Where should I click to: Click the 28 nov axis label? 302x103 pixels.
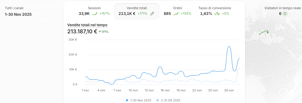click(x=229, y=90)
